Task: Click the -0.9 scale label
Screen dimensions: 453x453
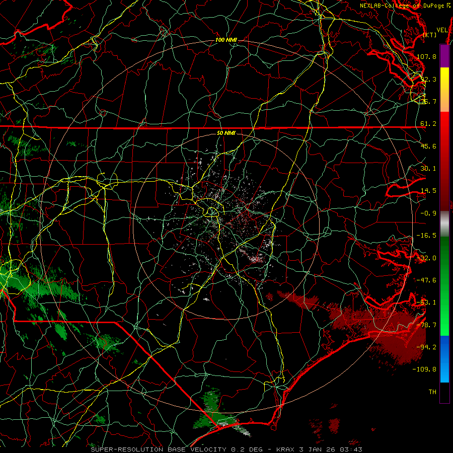Action: (428, 213)
